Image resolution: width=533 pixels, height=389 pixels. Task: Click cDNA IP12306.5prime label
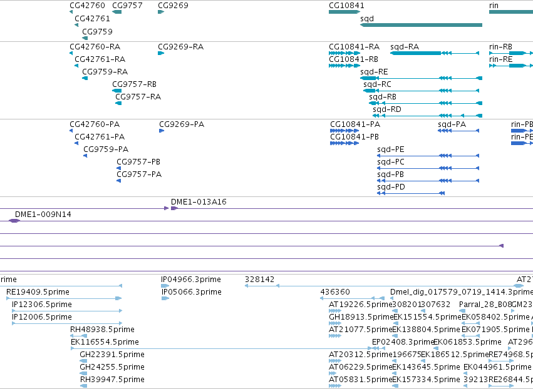42,305
